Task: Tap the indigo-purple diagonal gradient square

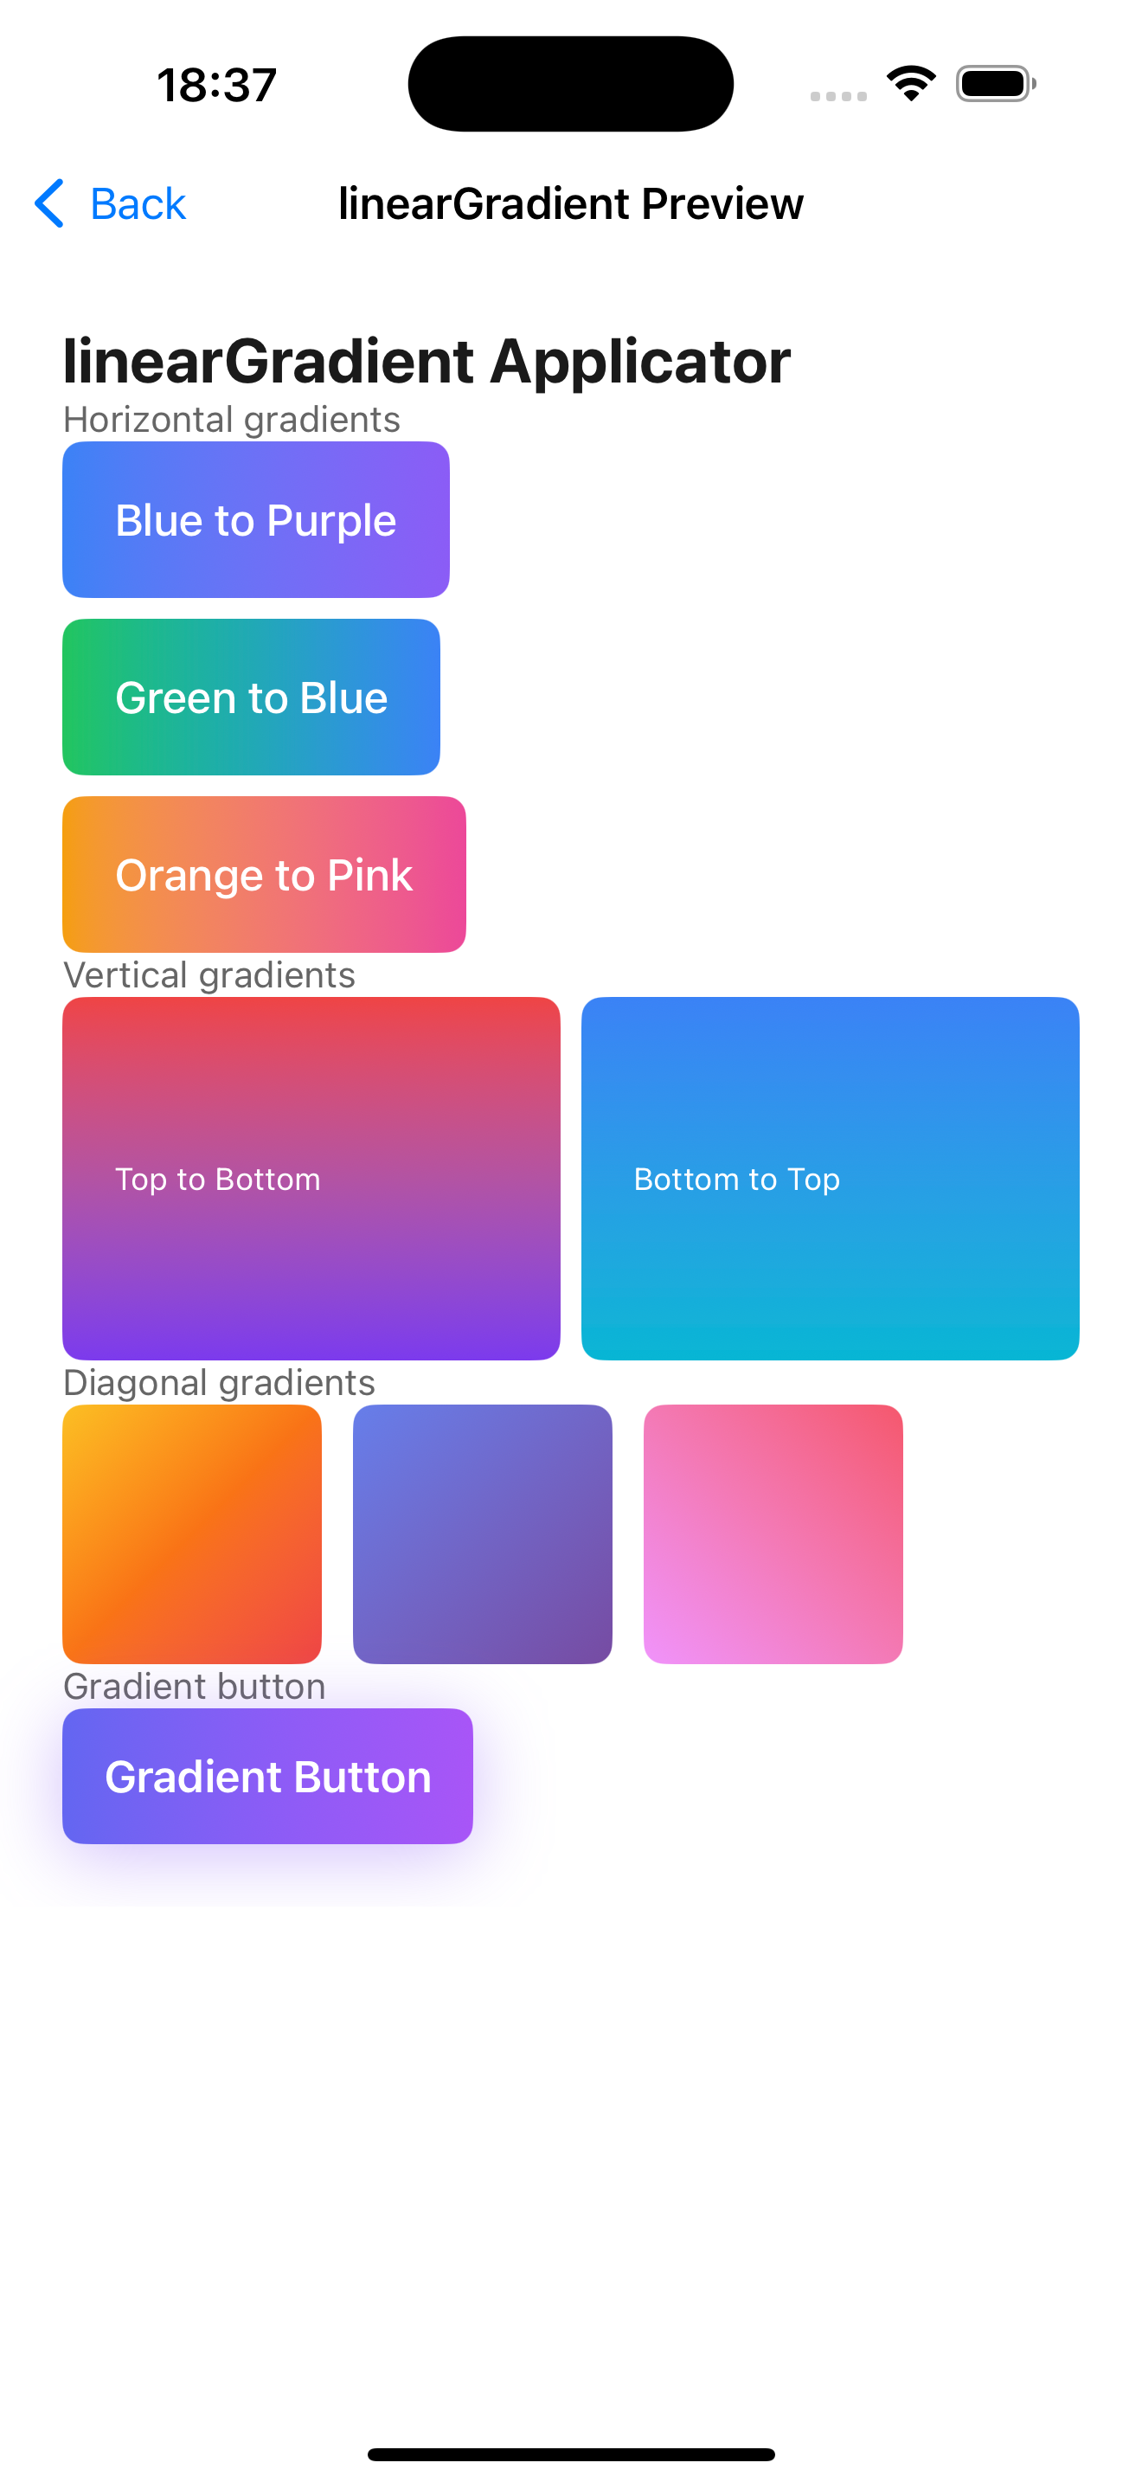Action: [x=483, y=1534]
